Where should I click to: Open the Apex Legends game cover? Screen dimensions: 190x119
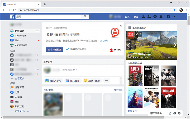pyautogui.click(x=135, y=76)
